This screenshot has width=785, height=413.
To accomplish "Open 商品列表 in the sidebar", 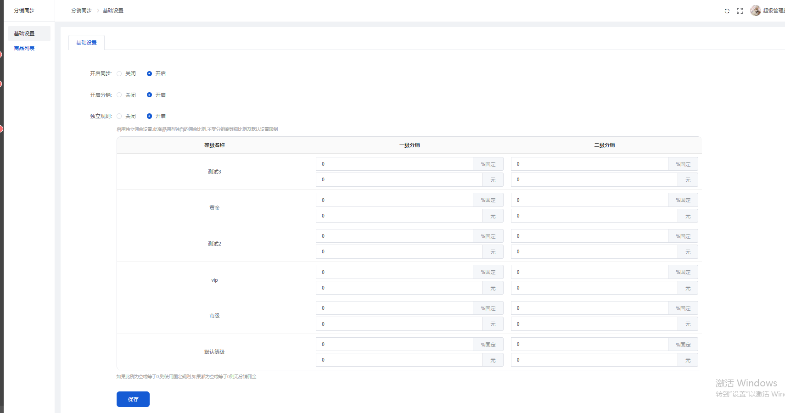I will click(x=24, y=48).
